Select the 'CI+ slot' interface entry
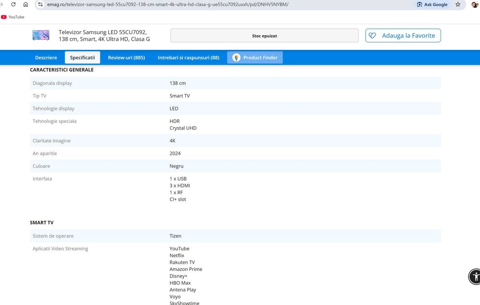 178,199
